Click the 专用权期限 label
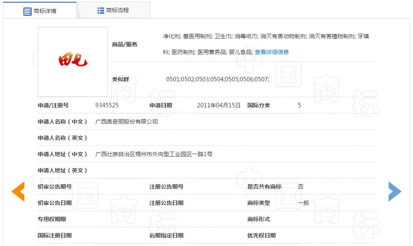 pyautogui.click(x=52, y=219)
